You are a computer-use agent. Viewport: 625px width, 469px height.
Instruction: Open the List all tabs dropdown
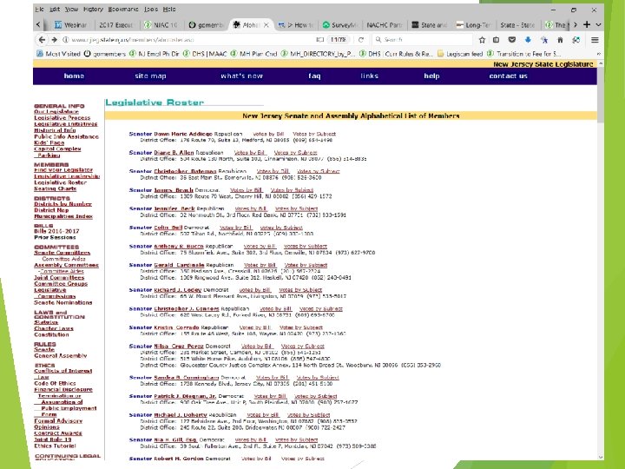(x=598, y=24)
